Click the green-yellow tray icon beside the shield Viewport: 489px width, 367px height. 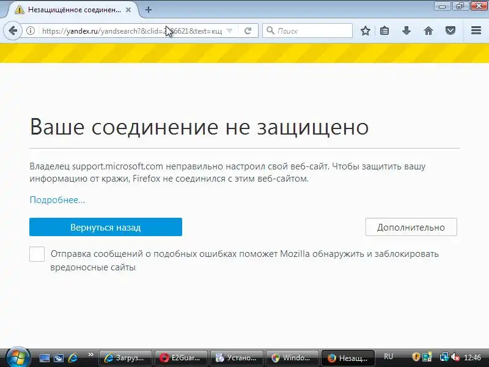pos(427,357)
